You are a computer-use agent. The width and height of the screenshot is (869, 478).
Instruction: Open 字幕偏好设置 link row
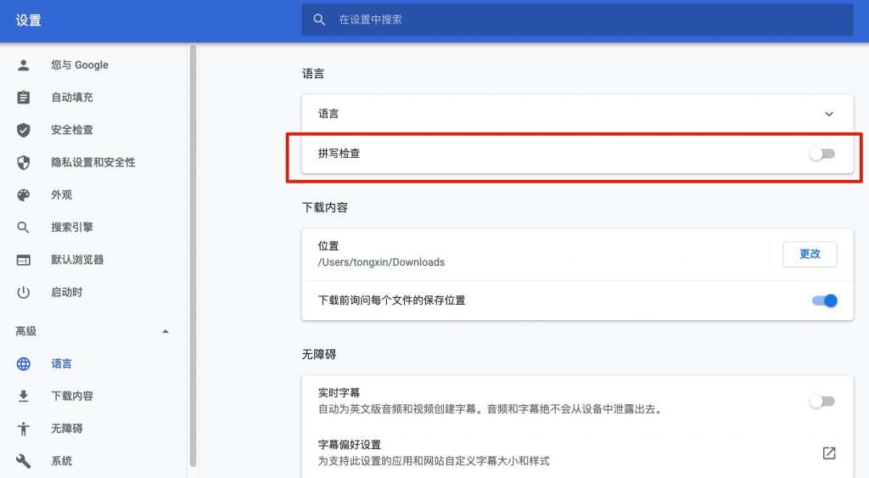pyautogui.click(x=577, y=453)
